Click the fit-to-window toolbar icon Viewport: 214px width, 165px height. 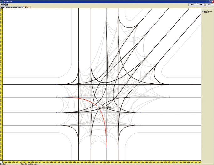(x=7, y=4)
